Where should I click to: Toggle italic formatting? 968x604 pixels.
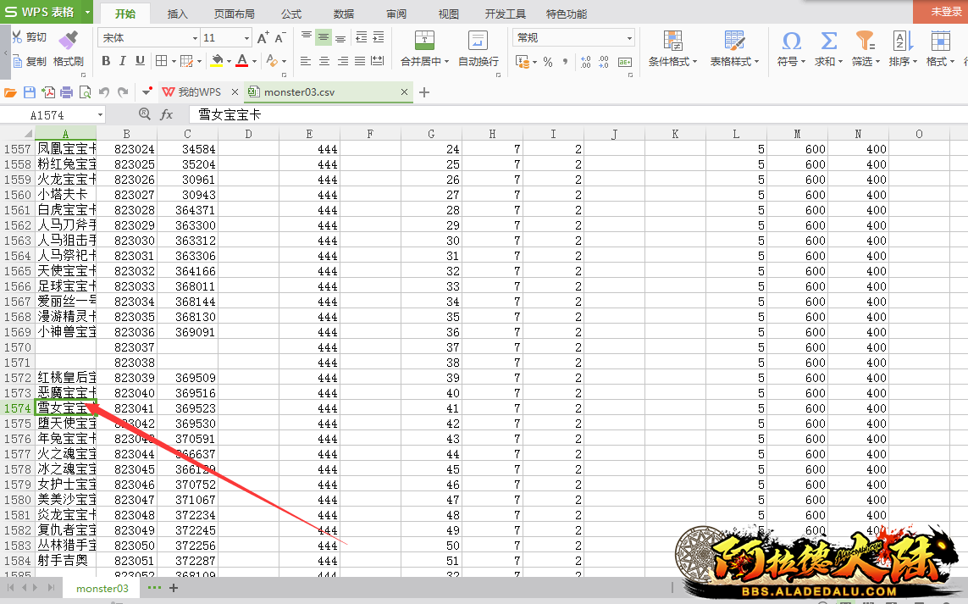click(x=123, y=61)
